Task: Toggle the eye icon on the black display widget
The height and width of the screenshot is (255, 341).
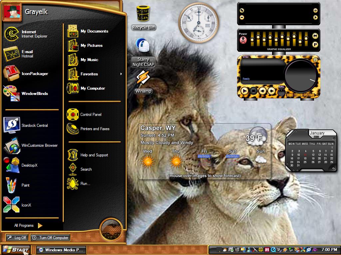Action: (315, 10)
